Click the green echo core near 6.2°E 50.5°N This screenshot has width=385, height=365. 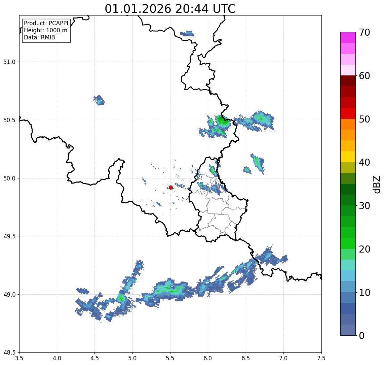(222, 121)
